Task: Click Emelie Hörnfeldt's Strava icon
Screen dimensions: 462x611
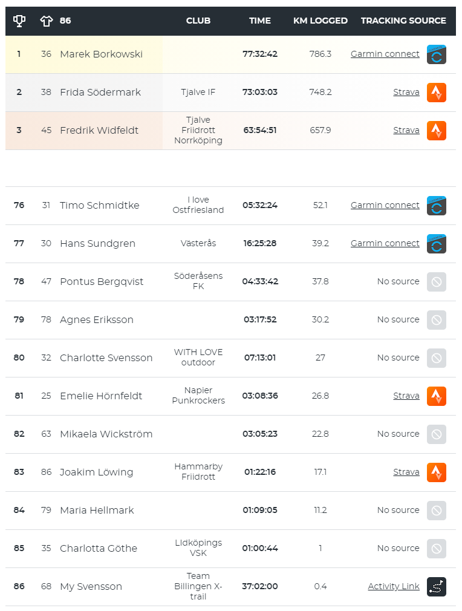Action: point(436,396)
